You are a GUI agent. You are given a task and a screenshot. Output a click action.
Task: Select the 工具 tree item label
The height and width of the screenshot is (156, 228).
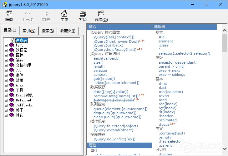click(19, 90)
